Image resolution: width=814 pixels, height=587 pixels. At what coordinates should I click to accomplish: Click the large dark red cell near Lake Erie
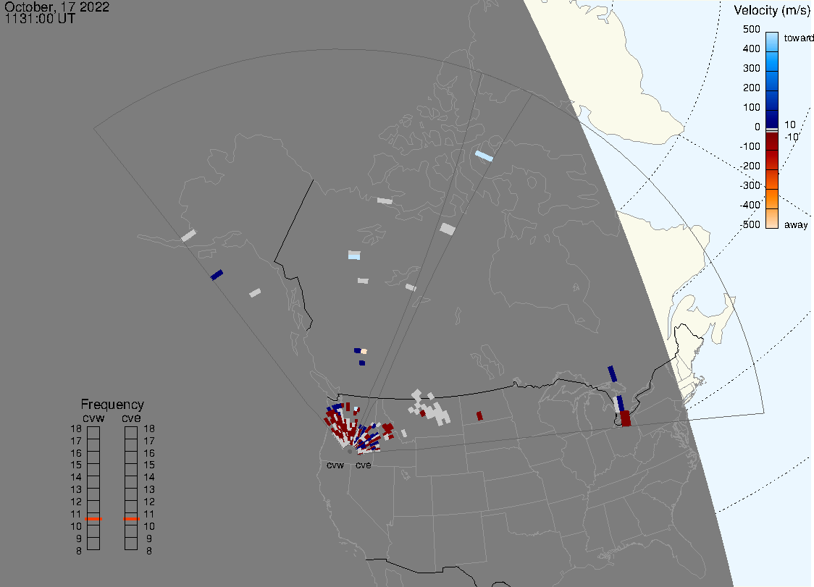click(626, 418)
